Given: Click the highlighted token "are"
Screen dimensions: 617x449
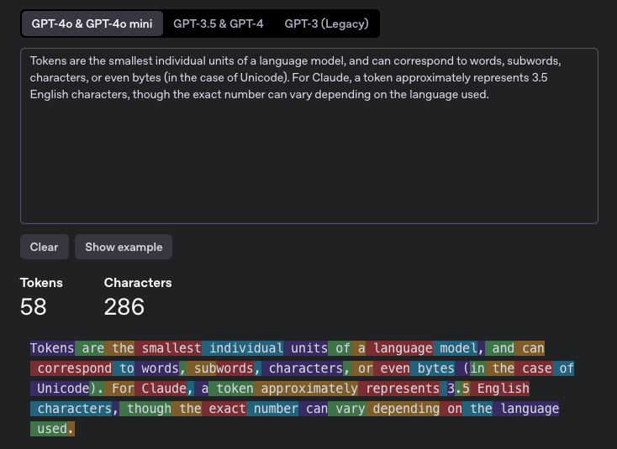Looking at the screenshot, I should [90, 348].
